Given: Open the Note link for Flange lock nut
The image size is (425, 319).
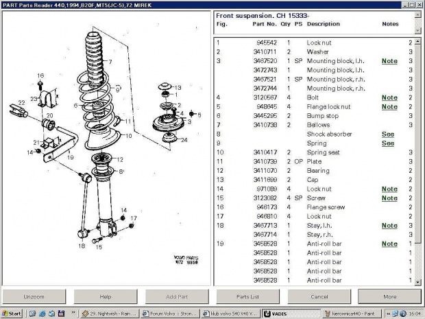Looking at the screenshot, I should (389, 106).
